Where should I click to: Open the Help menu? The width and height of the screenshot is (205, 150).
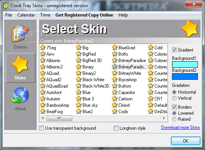(123, 15)
